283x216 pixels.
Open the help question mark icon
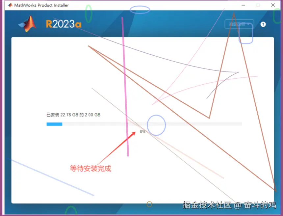(x=263, y=24)
